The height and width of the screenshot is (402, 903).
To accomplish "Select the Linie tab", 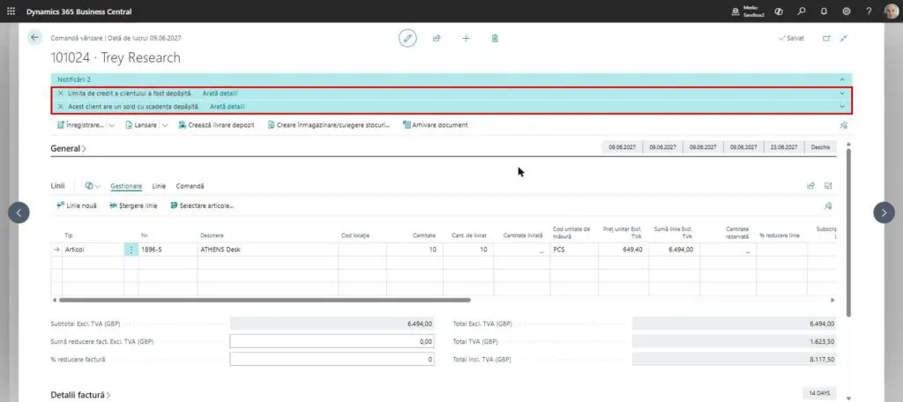I will [x=159, y=186].
